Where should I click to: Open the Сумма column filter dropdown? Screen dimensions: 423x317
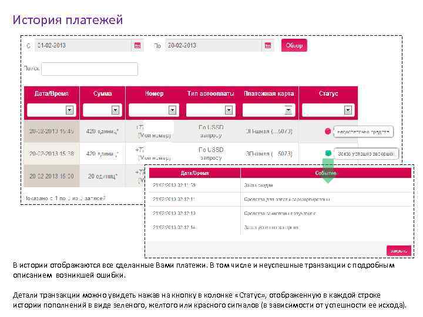tap(116, 110)
